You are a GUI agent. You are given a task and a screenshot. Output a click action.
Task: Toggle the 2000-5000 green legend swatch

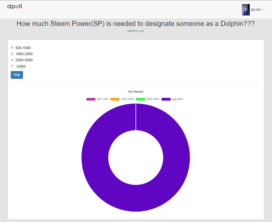pyautogui.click(x=140, y=99)
